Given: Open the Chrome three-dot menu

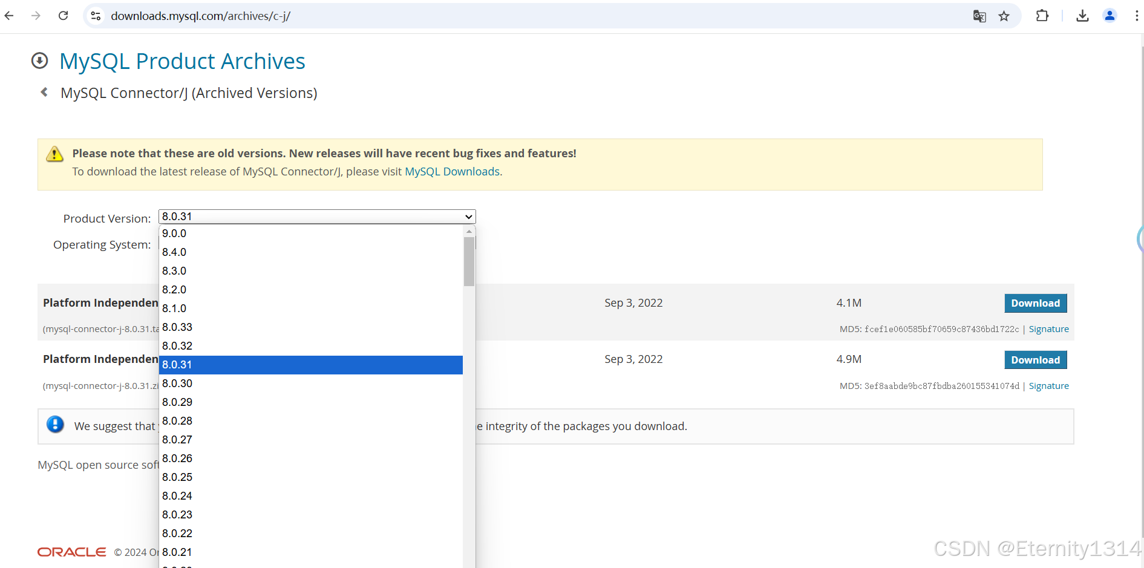Looking at the screenshot, I should pyautogui.click(x=1137, y=16).
